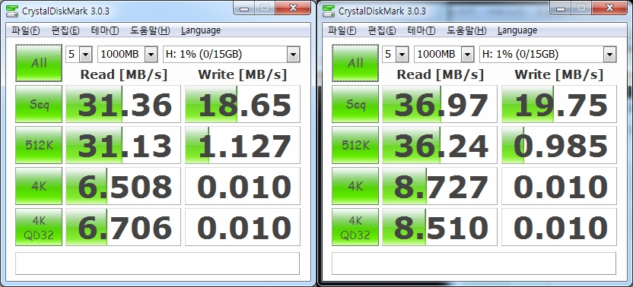Click 4K read result 8.727 in right window
This screenshot has height=287, width=633.
pyautogui.click(x=440, y=186)
